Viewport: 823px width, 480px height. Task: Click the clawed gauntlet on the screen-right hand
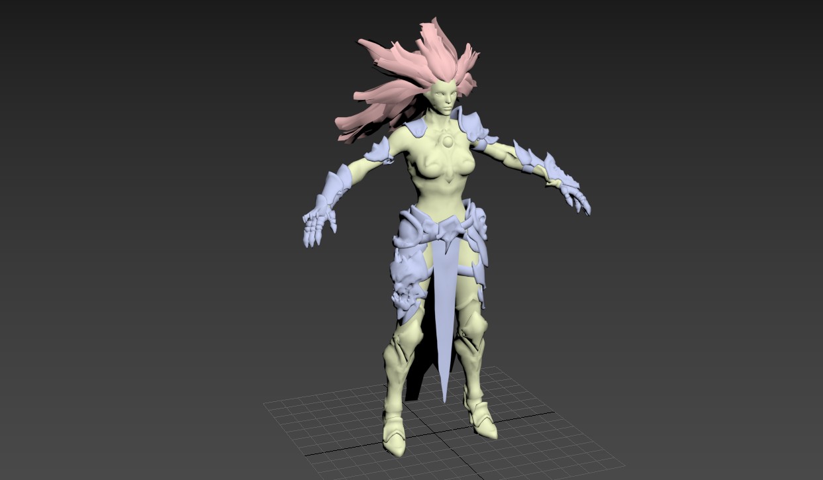pyautogui.click(x=573, y=194)
